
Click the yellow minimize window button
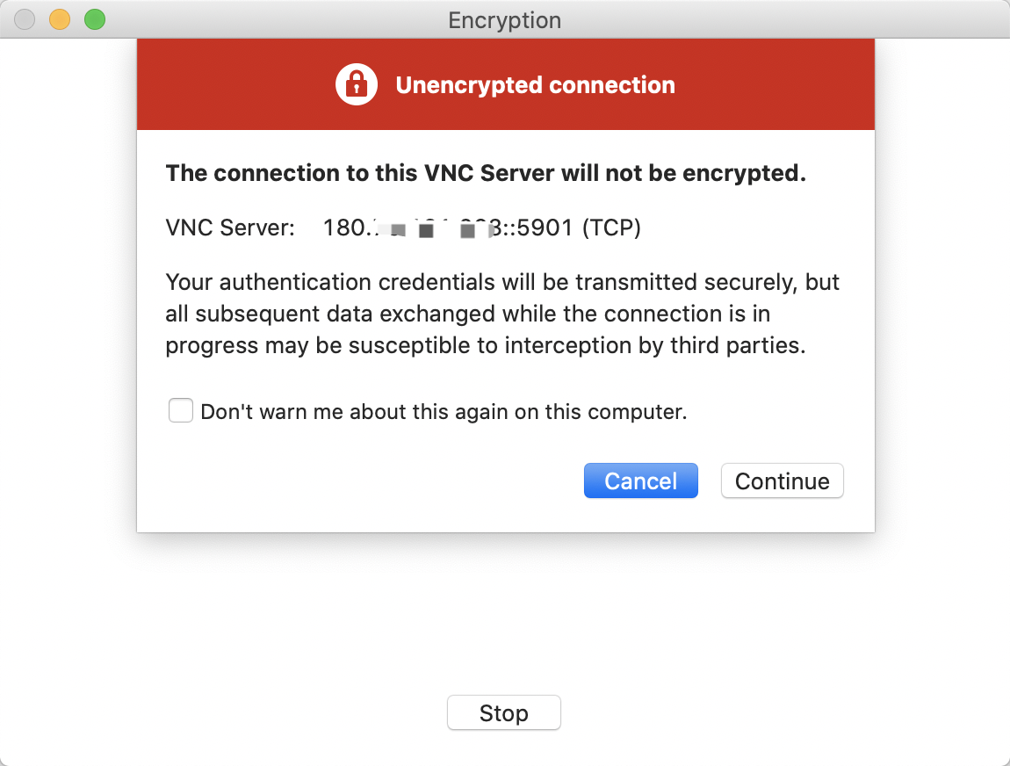pos(60,19)
